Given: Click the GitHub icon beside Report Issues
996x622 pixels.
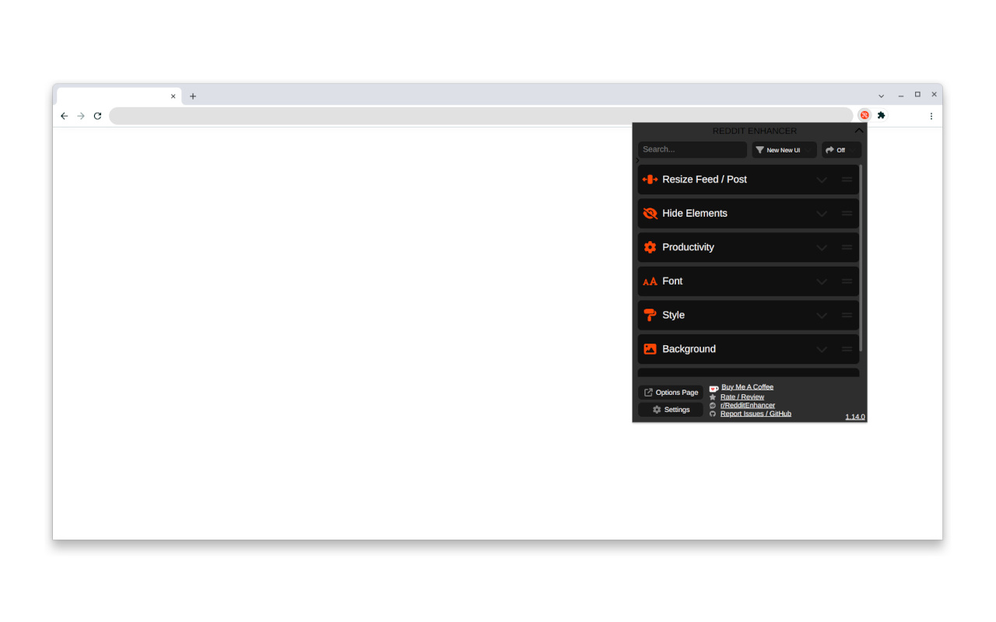Looking at the screenshot, I should click(x=713, y=414).
